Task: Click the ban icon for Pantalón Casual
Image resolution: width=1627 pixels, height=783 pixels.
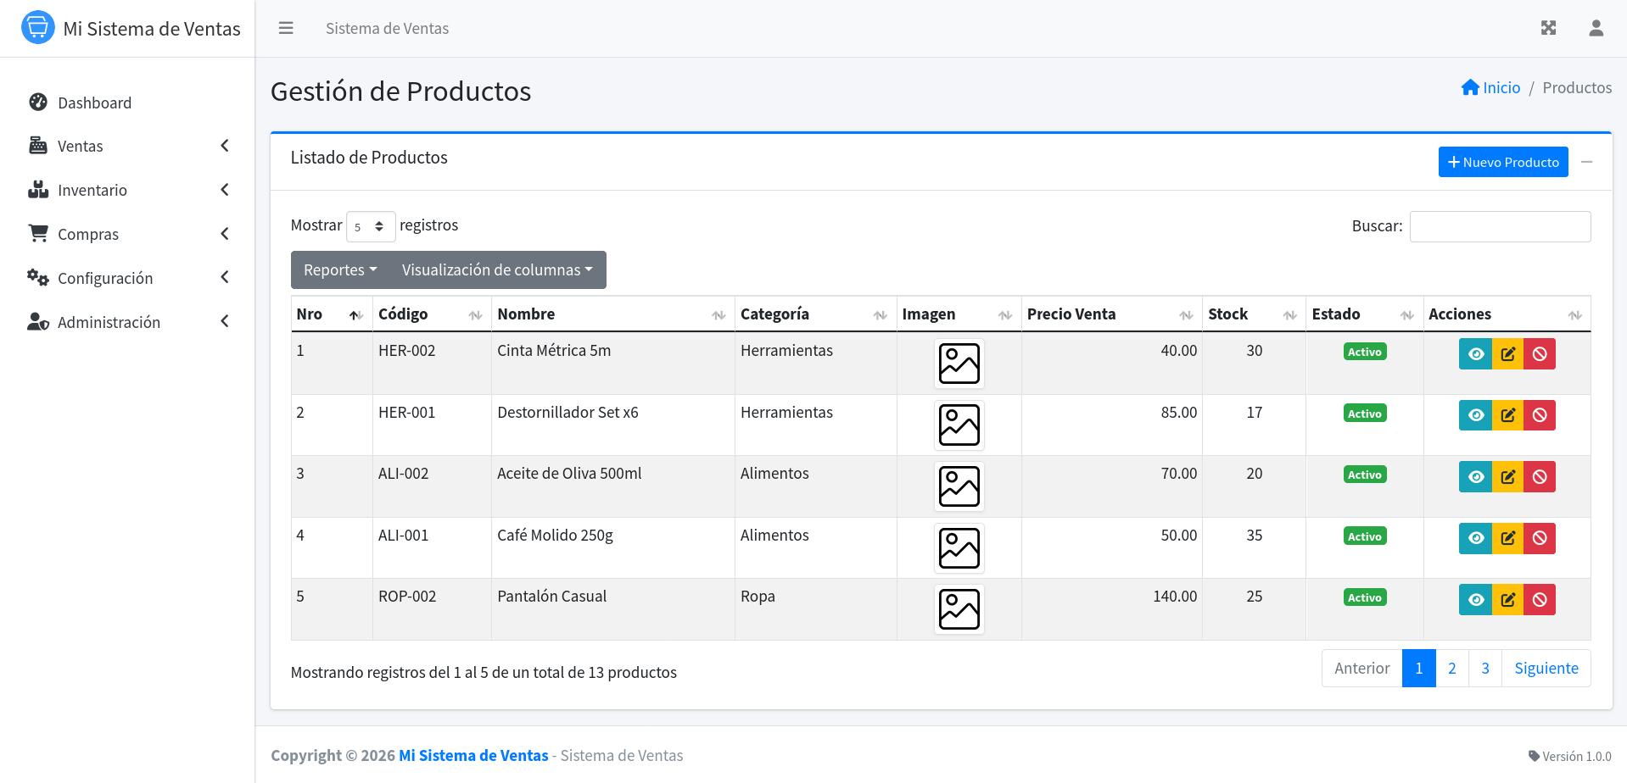Action: [x=1540, y=599]
